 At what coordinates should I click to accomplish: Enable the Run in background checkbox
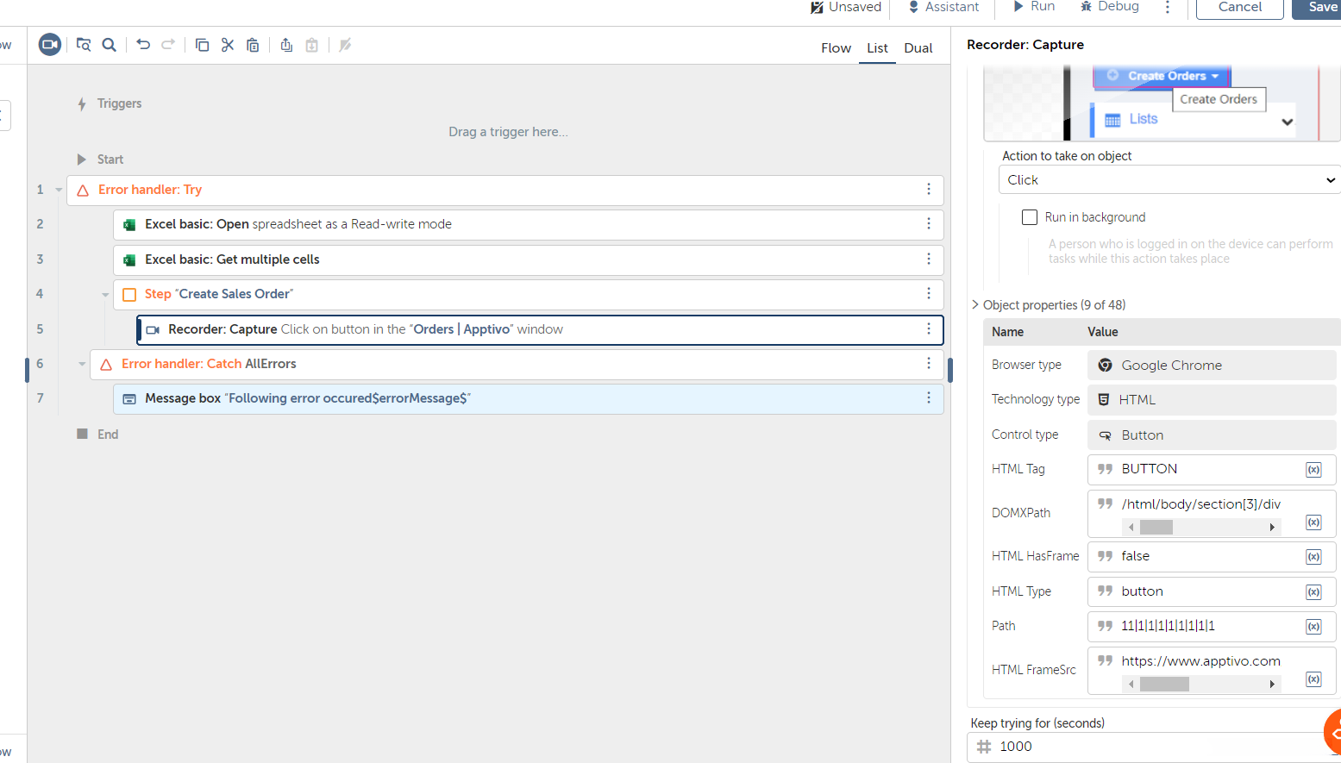[x=1030, y=217]
